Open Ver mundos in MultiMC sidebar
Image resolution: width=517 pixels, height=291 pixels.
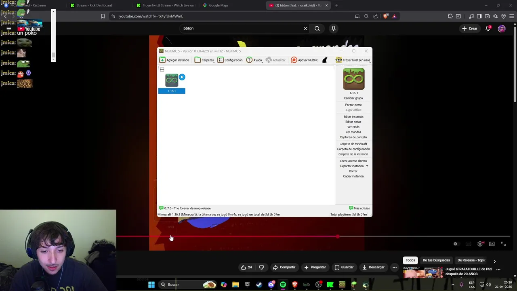tap(353, 132)
